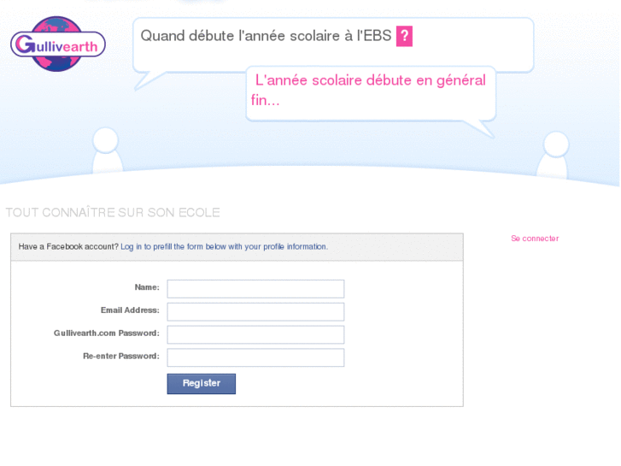This screenshot has width=621, height=466.
Task: Click the right white avatar figure
Action: coord(554,155)
